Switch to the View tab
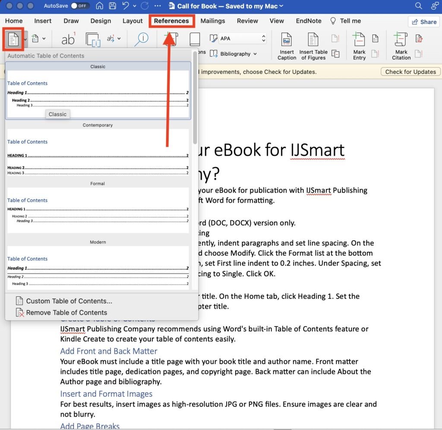442x430 pixels. (277, 21)
